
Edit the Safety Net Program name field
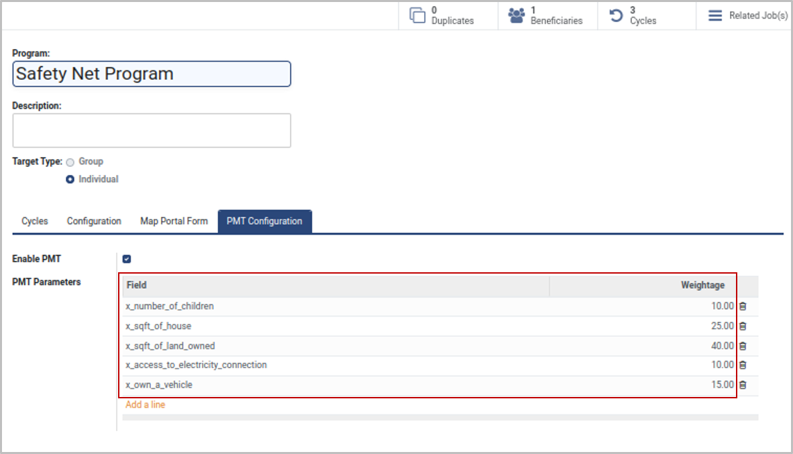click(152, 74)
